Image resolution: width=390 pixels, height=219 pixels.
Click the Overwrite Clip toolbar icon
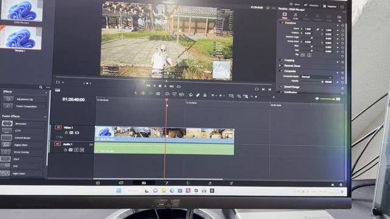(174, 94)
